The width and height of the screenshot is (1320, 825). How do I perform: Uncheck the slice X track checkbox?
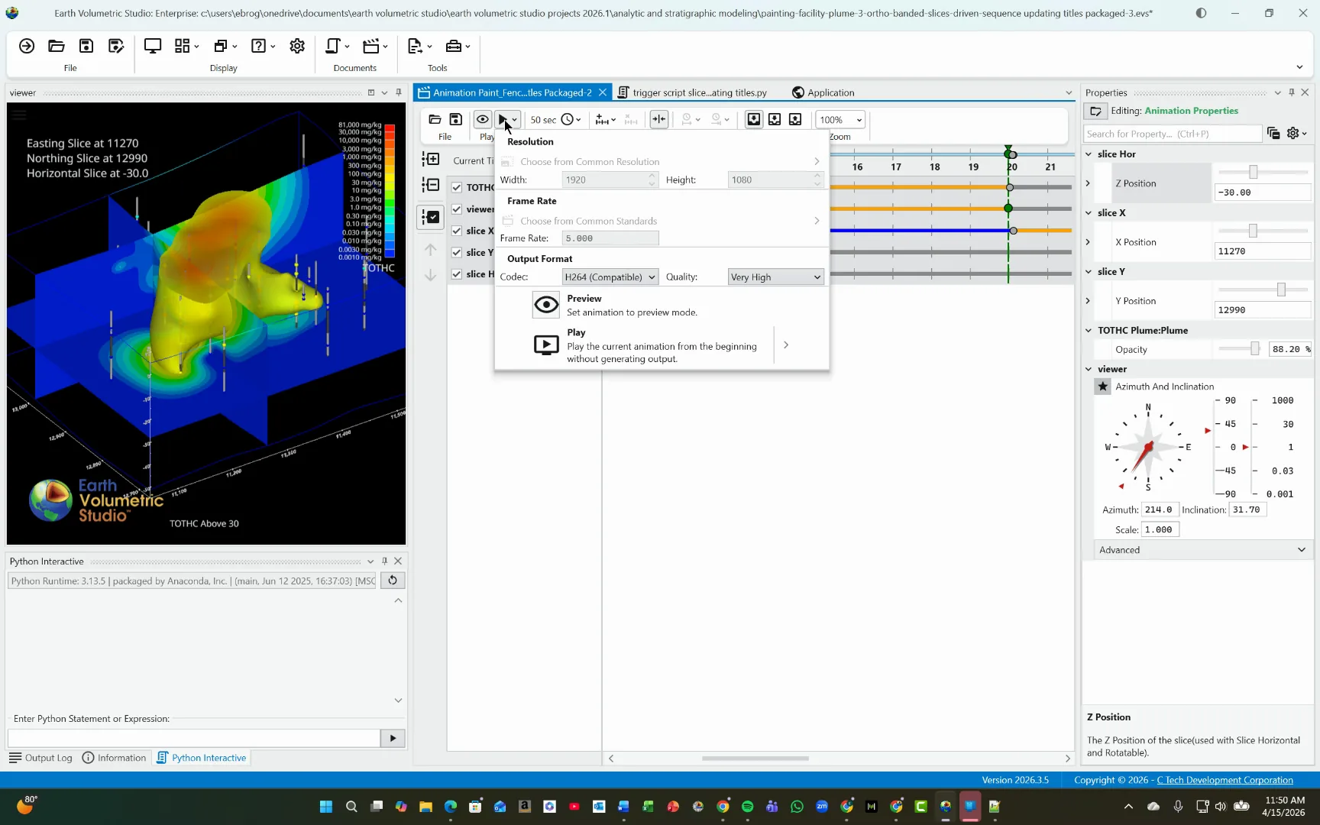457,231
